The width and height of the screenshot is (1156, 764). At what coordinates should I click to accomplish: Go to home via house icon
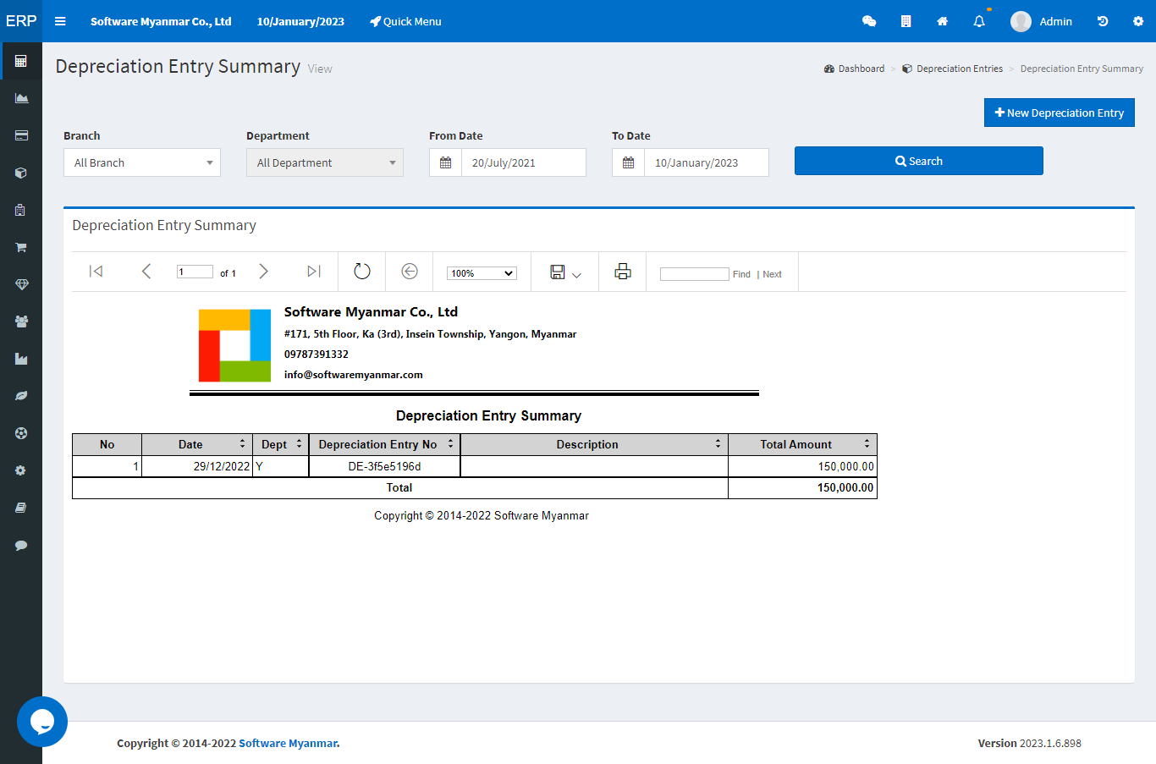(x=942, y=21)
